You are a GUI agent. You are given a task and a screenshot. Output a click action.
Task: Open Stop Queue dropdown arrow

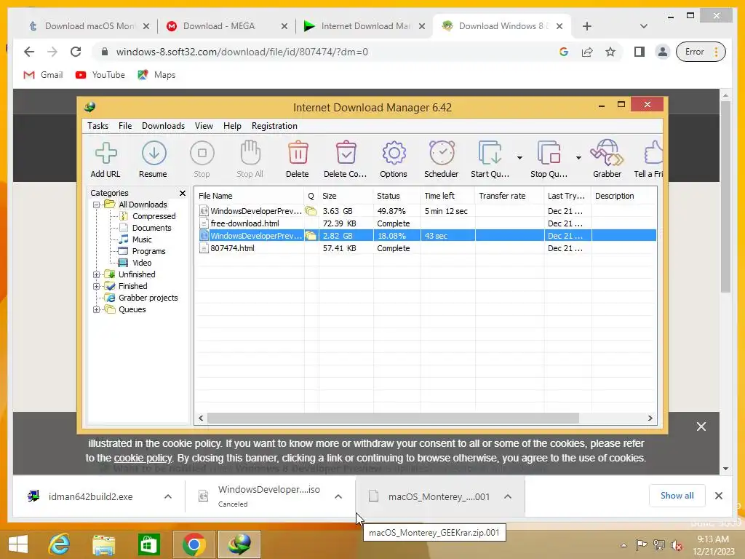578,157
